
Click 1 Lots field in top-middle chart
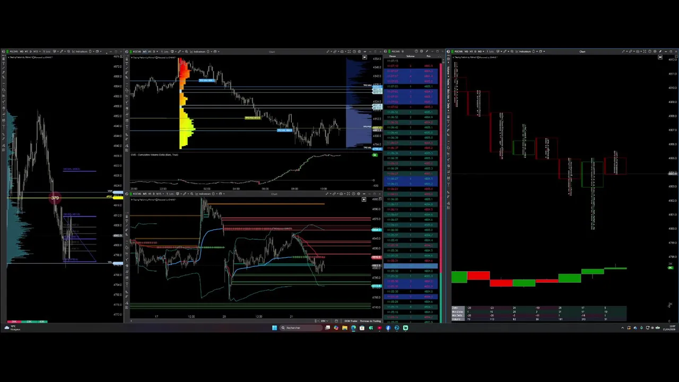164,51
